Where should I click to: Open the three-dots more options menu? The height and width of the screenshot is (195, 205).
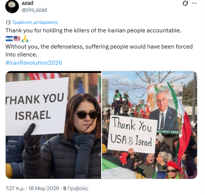(194, 3)
